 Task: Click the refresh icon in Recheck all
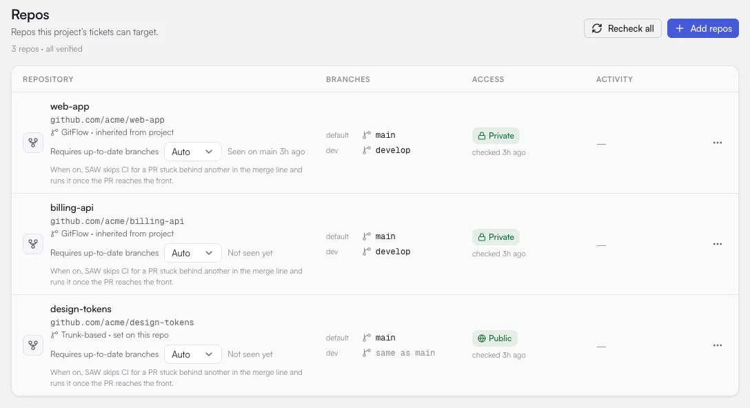point(597,29)
